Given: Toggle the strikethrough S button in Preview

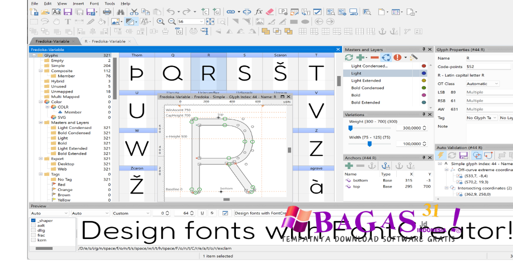Looking at the screenshot, I should pyautogui.click(x=212, y=213).
